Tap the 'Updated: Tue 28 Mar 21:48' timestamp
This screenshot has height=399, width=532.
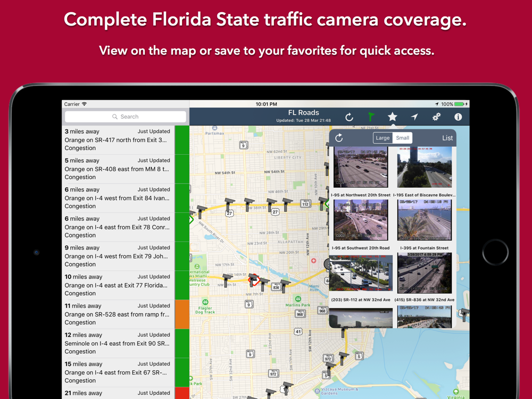click(x=303, y=120)
